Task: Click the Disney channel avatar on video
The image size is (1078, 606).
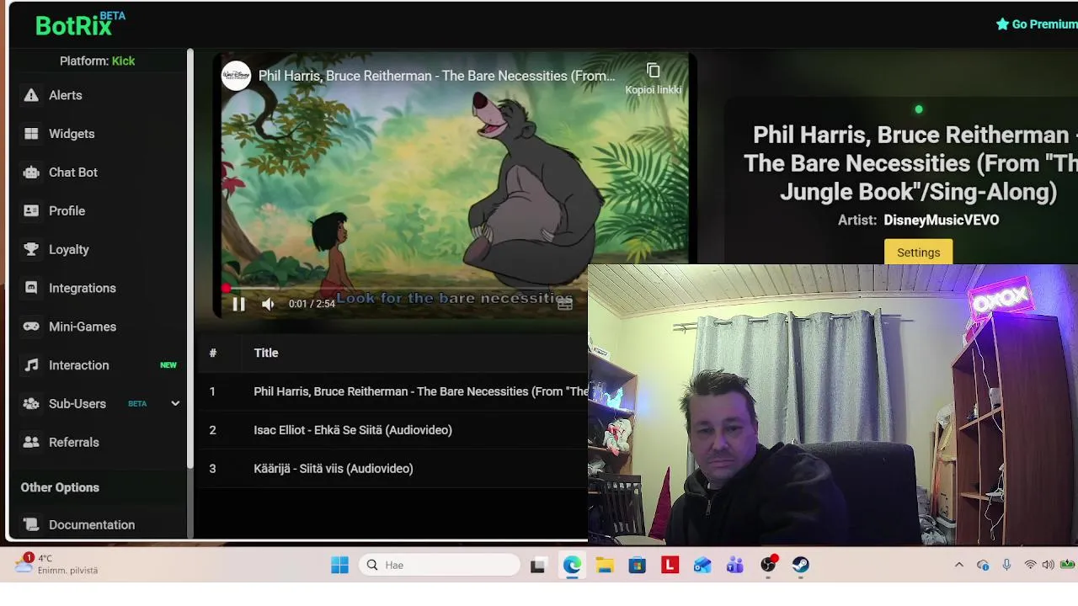Action: [x=236, y=76]
